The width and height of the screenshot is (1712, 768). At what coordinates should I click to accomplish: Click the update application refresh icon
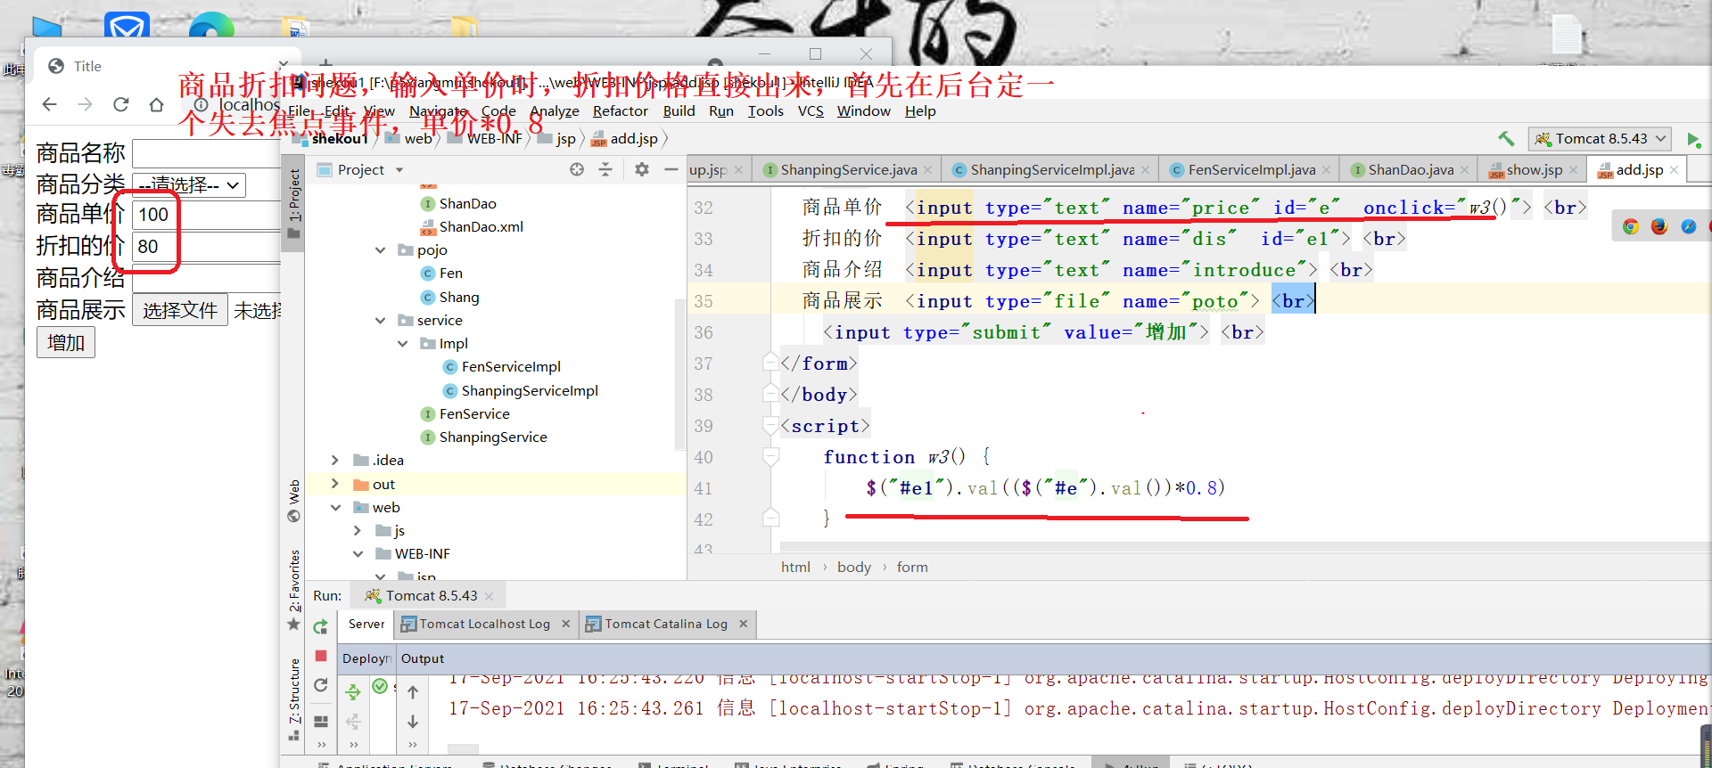coord(321,685)
